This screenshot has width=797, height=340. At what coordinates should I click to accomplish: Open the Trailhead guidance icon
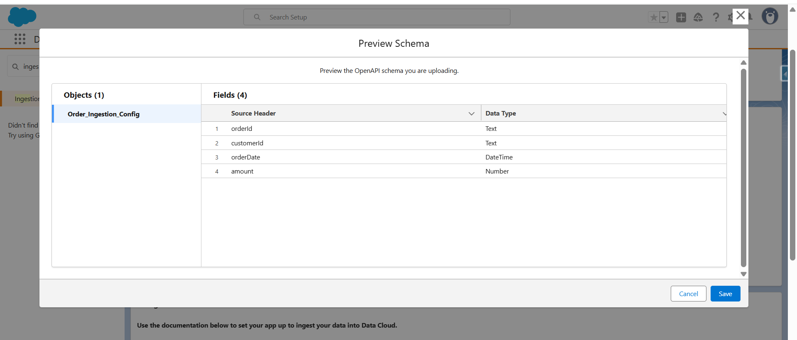[x=698, y=17]
